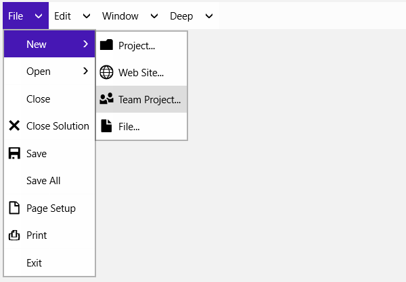406x282 pixels.
Task: Select the Close menu entry
Action: click(x=38, y=99)
